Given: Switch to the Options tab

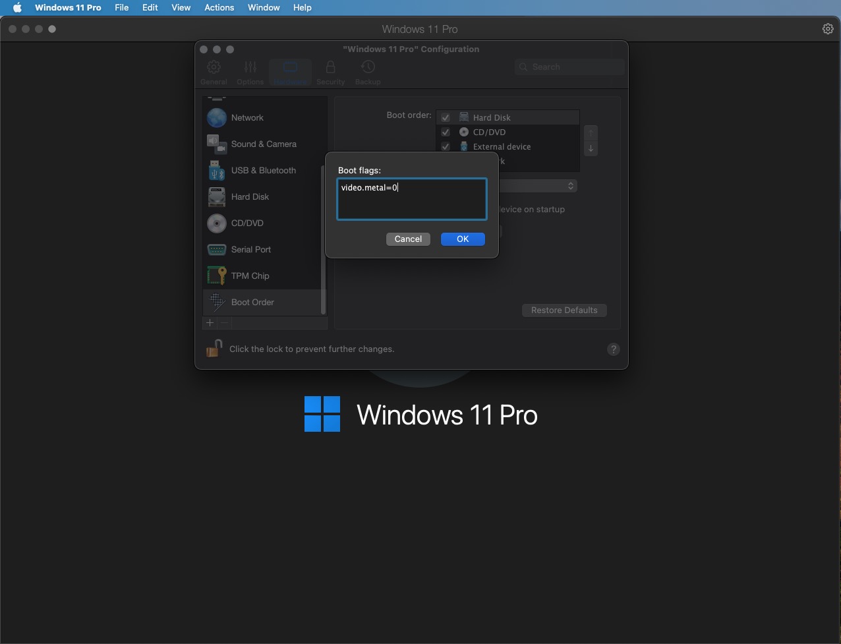Looking at the screenshot, I should click(250, 73).
